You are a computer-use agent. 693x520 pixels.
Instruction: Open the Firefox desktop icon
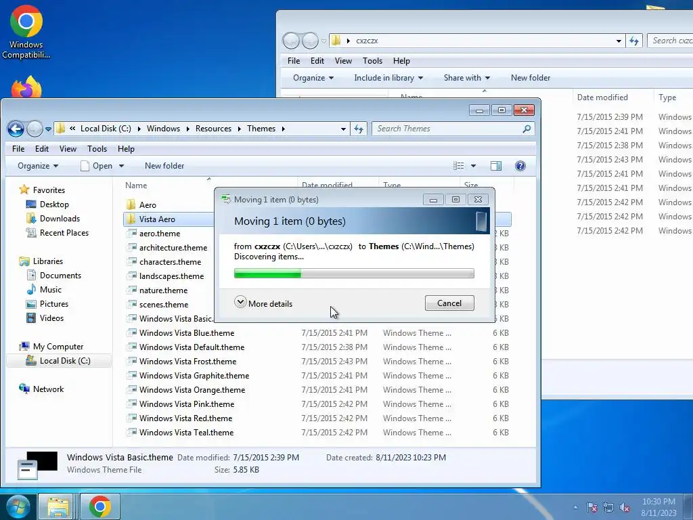tap(26, 87)
